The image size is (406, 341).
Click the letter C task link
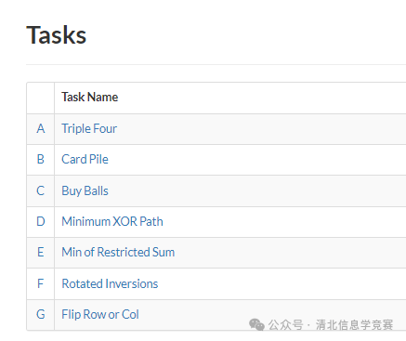click(41, 190)
